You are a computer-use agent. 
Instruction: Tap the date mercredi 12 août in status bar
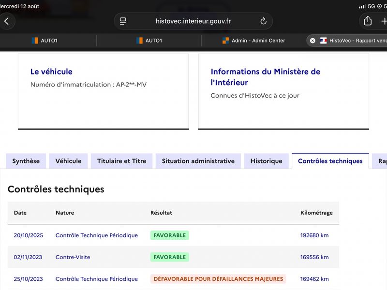pos(19,6)
